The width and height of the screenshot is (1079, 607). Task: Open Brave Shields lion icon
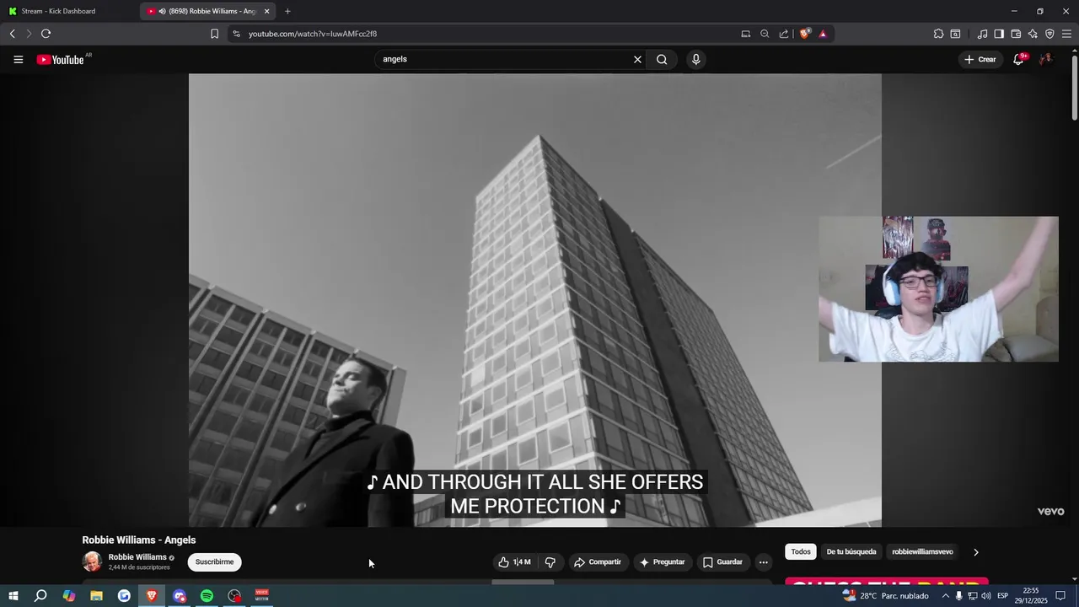coord(805,34)
